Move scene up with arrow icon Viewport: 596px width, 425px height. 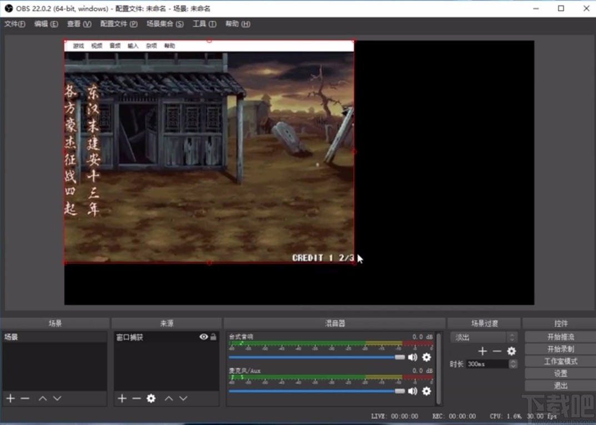[x=43, y=398]
